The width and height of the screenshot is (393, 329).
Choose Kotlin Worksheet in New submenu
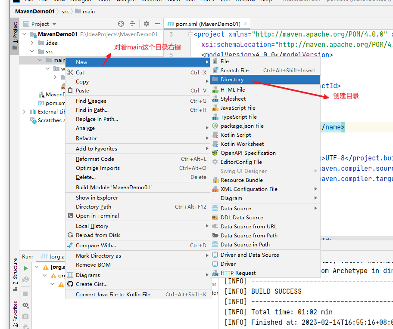[265, 144]
